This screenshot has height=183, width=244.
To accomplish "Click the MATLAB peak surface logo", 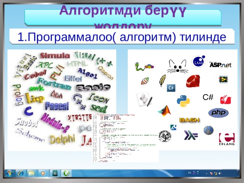I will click(165, 111).
